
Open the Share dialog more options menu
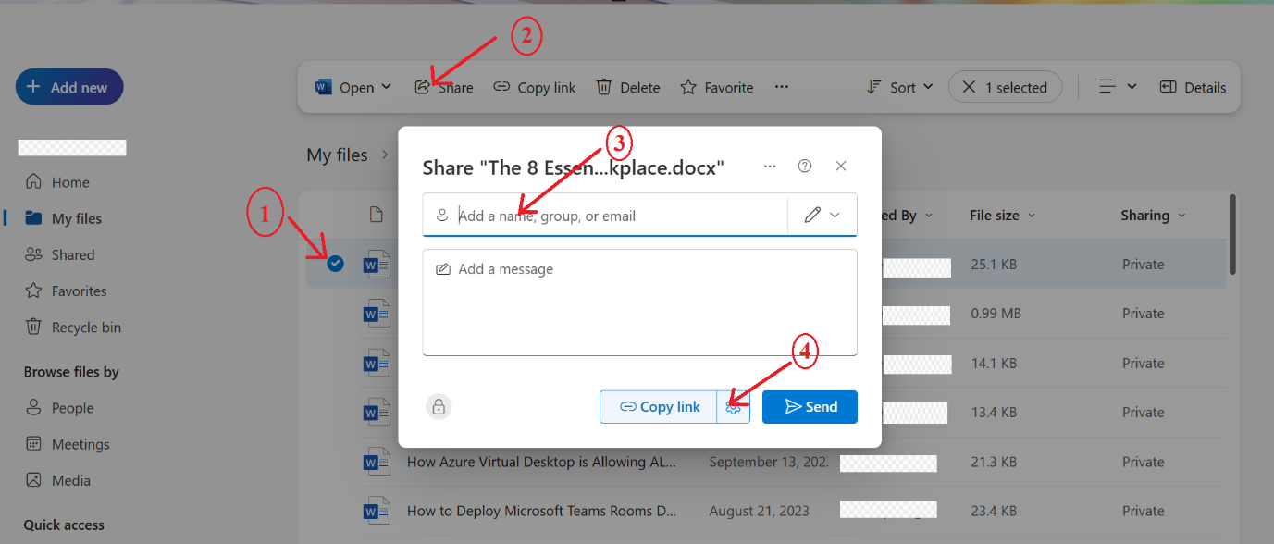click(770, 166)
